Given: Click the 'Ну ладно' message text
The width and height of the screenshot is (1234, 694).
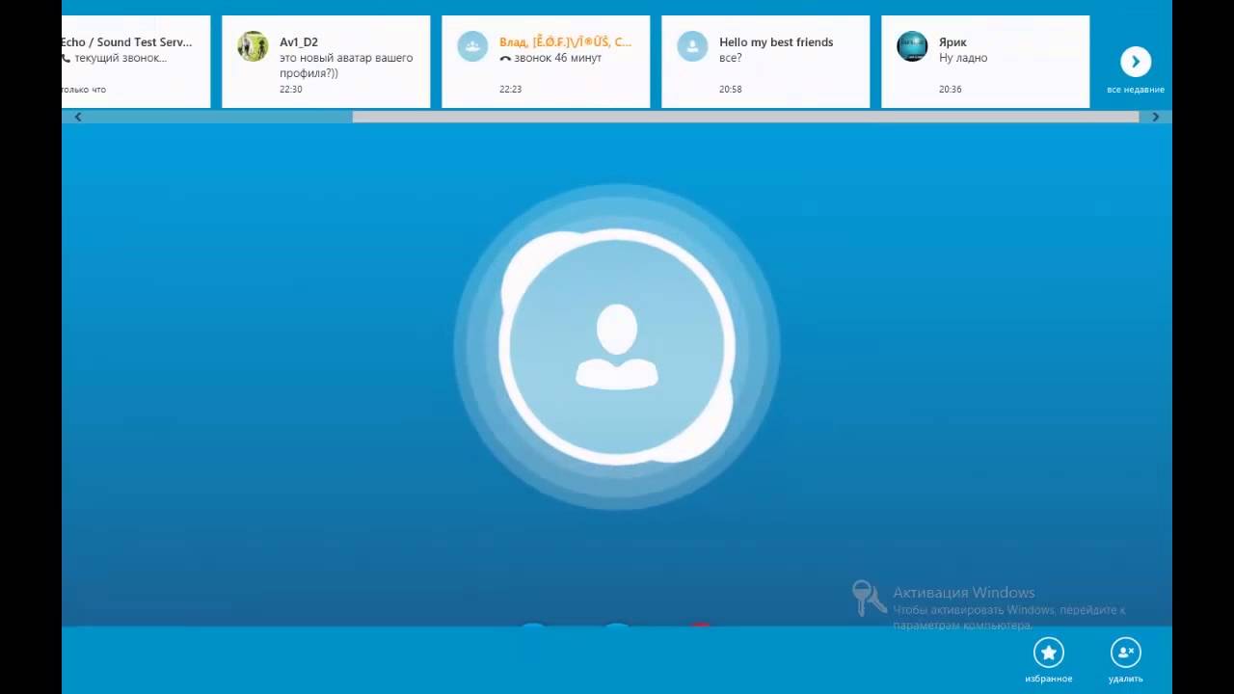Looking at the screenshot, I should [x=963, y=58].
